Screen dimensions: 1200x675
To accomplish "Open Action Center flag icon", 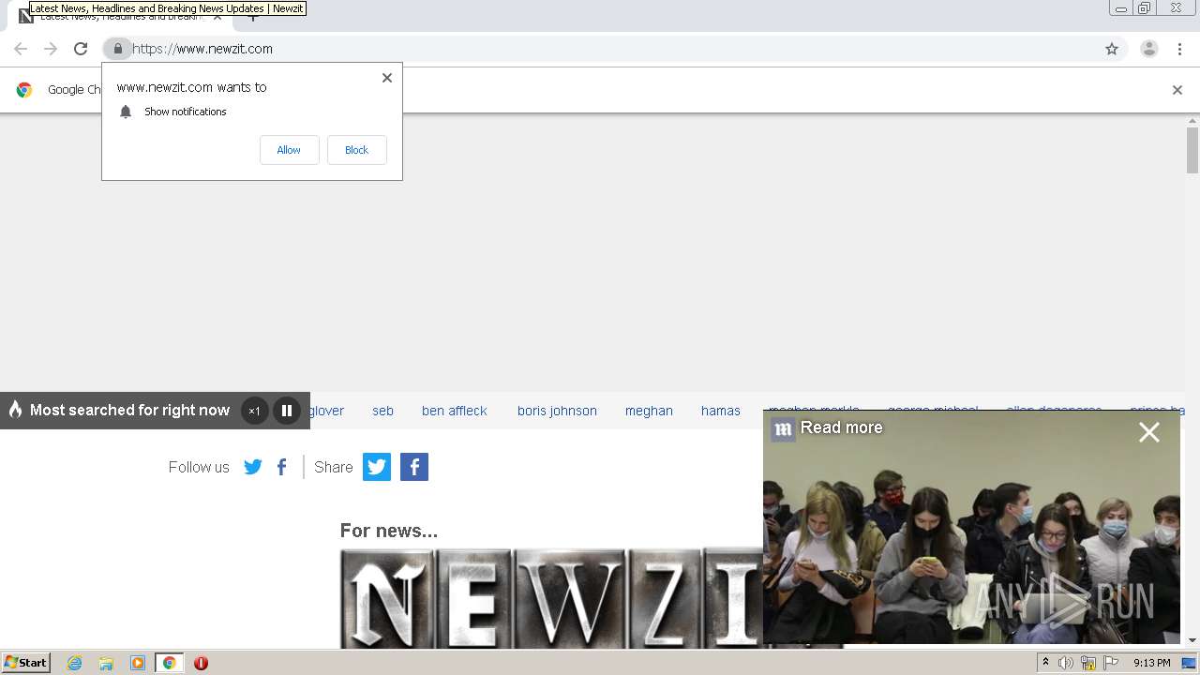I will 1111,663.
